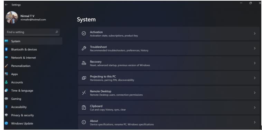Click the search magnifier icon

(57, 32)
